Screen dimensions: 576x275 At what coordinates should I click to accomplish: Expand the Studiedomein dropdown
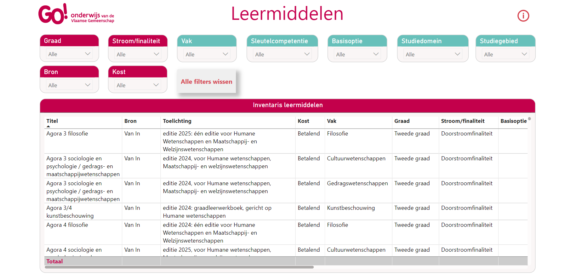(x=433, y=54)
